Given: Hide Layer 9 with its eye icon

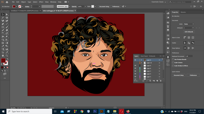Looking at the screenshot, I should pos(135,66).
